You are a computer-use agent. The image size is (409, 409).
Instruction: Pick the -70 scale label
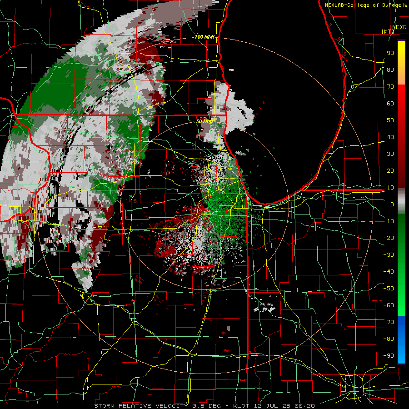(x=389, y=322)
